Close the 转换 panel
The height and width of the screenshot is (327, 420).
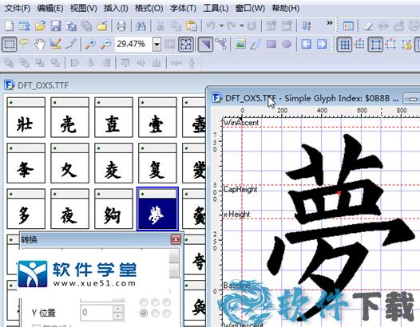pos(176,239)
